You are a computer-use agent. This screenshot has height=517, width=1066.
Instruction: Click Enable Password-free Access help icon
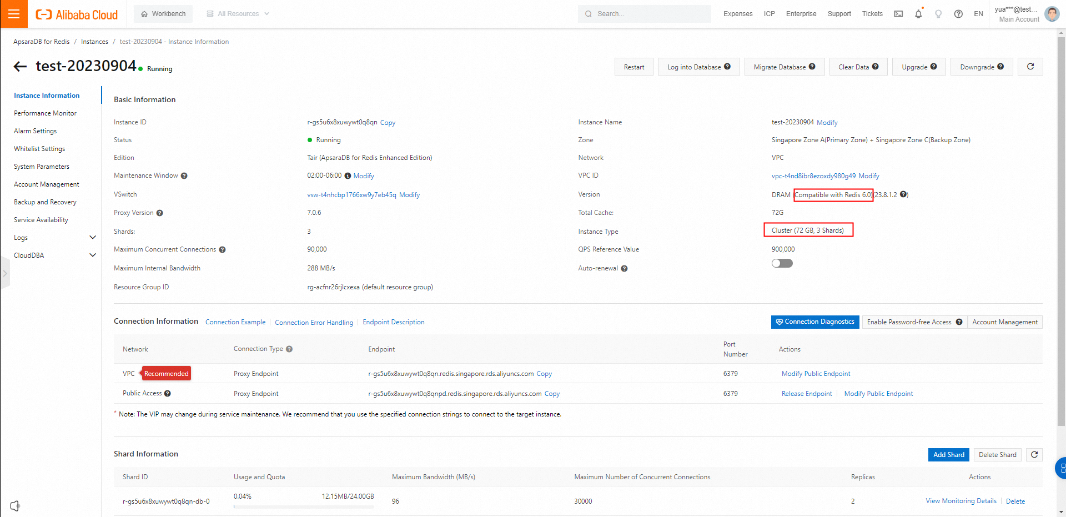pos(959,322)
